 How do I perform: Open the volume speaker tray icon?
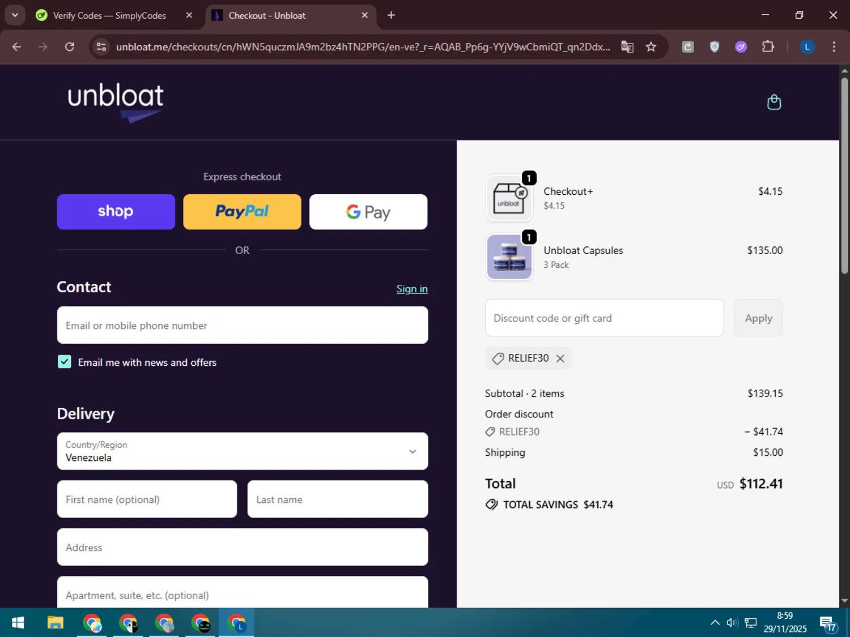click(x=732, y=623)
